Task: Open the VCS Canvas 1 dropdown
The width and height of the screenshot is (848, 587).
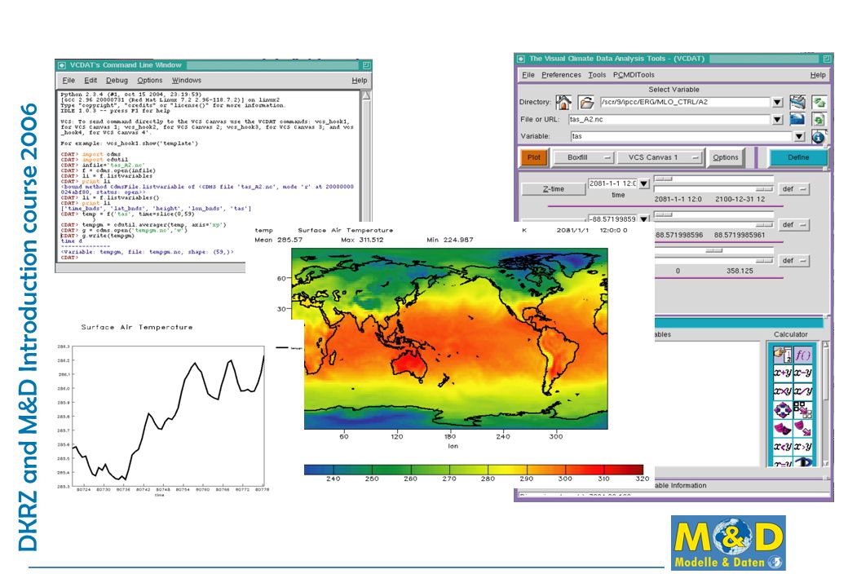Action: [660, 157]
